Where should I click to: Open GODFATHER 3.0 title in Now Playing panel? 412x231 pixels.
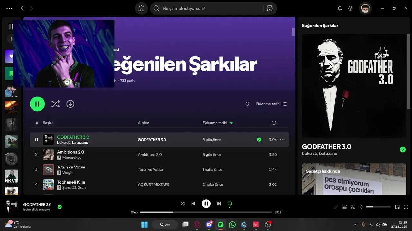(326, 147)
